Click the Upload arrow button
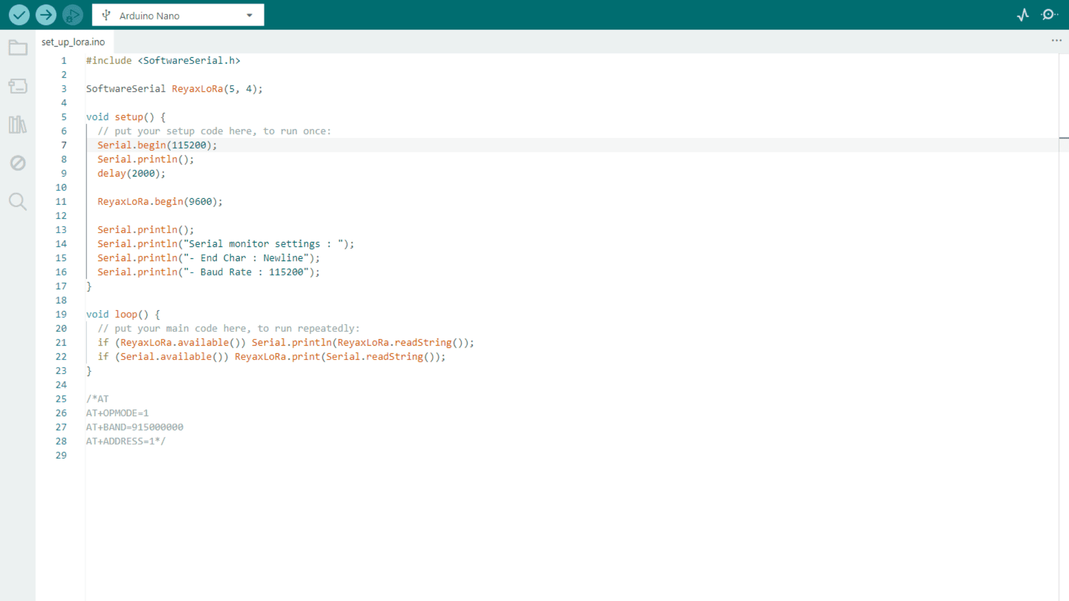 46,15
